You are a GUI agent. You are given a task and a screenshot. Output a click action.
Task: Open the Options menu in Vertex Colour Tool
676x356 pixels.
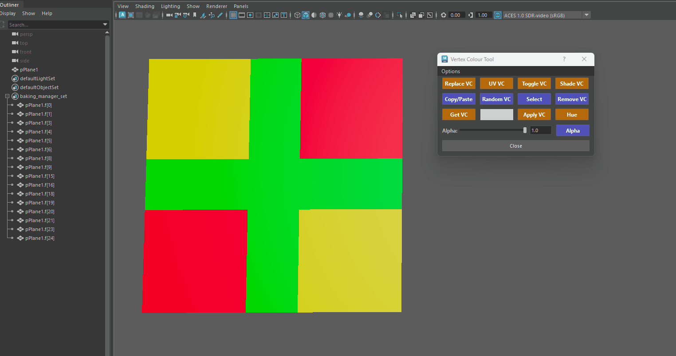click(x=451, y=71)
